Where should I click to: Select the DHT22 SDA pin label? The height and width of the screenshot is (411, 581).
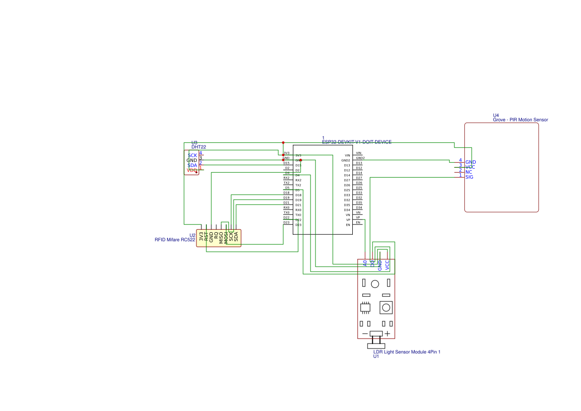pos(193,165)
